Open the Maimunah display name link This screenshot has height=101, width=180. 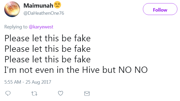coord(38,6)
